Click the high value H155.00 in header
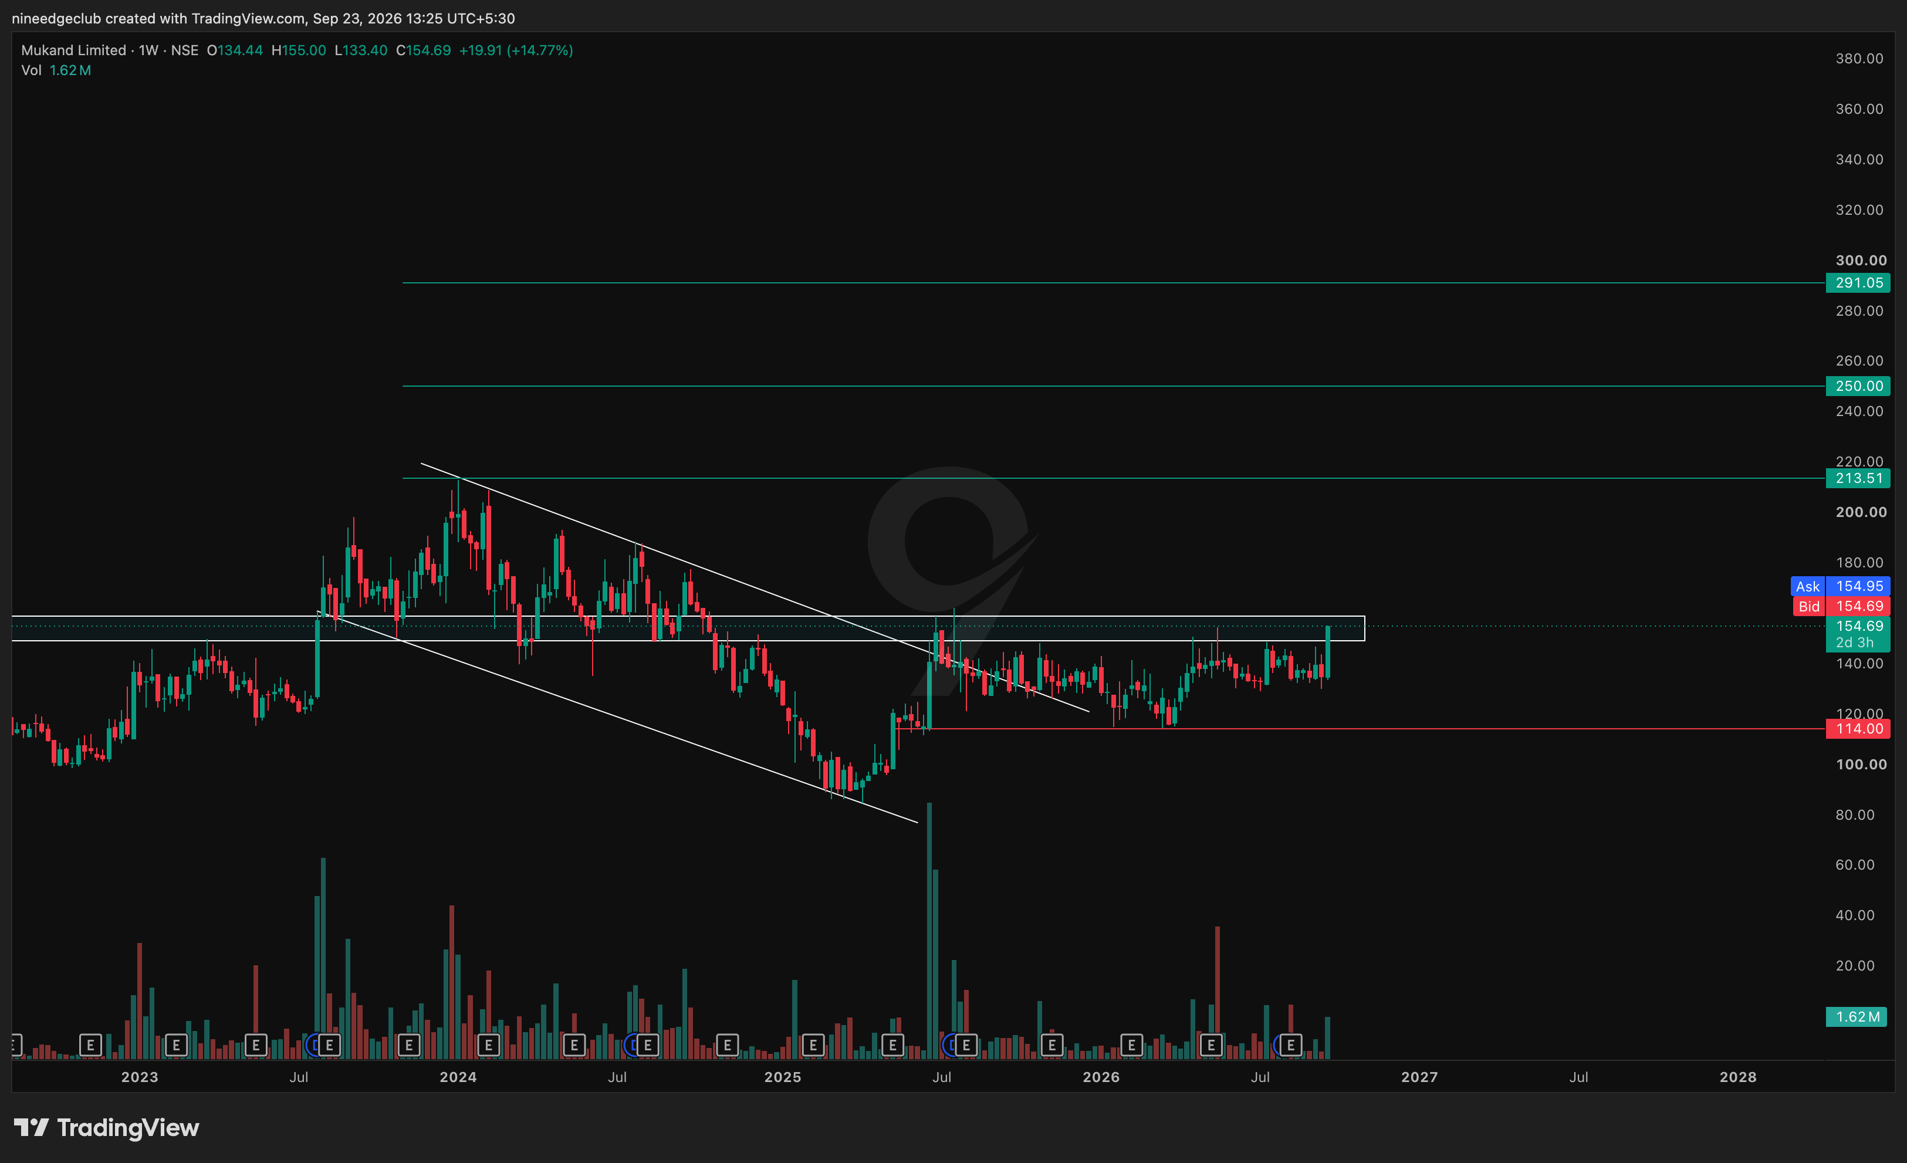This screenshot has width=1907, height=1163. [x=299, y=50]
